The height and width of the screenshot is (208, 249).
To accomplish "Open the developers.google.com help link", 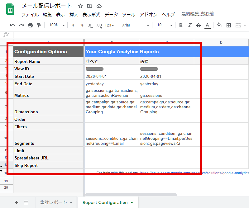I will pos(195,173).
